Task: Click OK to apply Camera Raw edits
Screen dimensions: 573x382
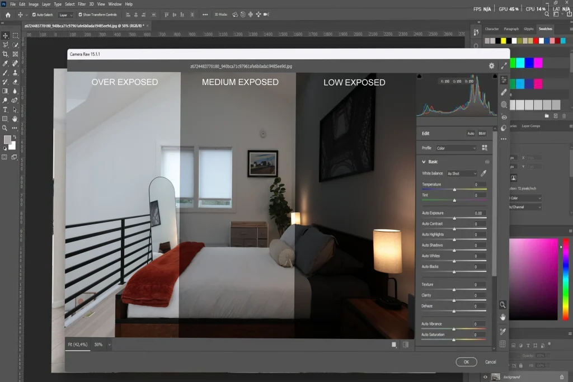Action: click(466, 362)
